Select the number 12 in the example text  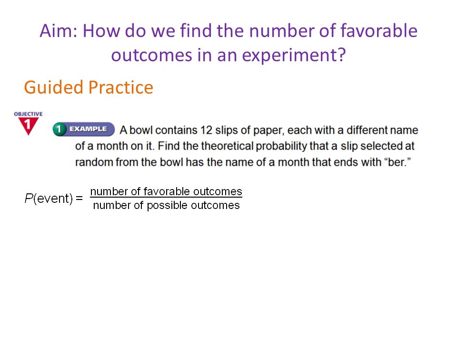click(206, 130)
